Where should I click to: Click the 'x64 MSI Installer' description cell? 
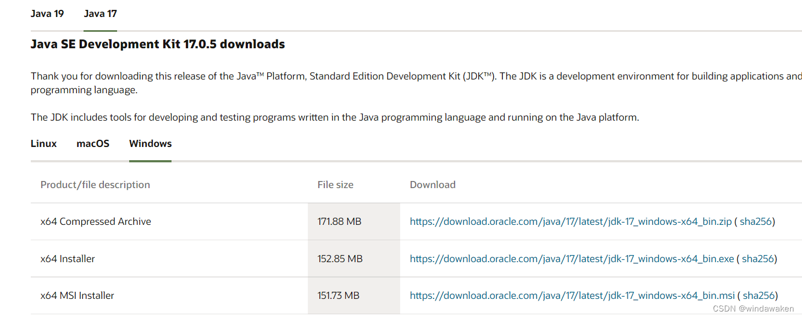click(169, 296)
